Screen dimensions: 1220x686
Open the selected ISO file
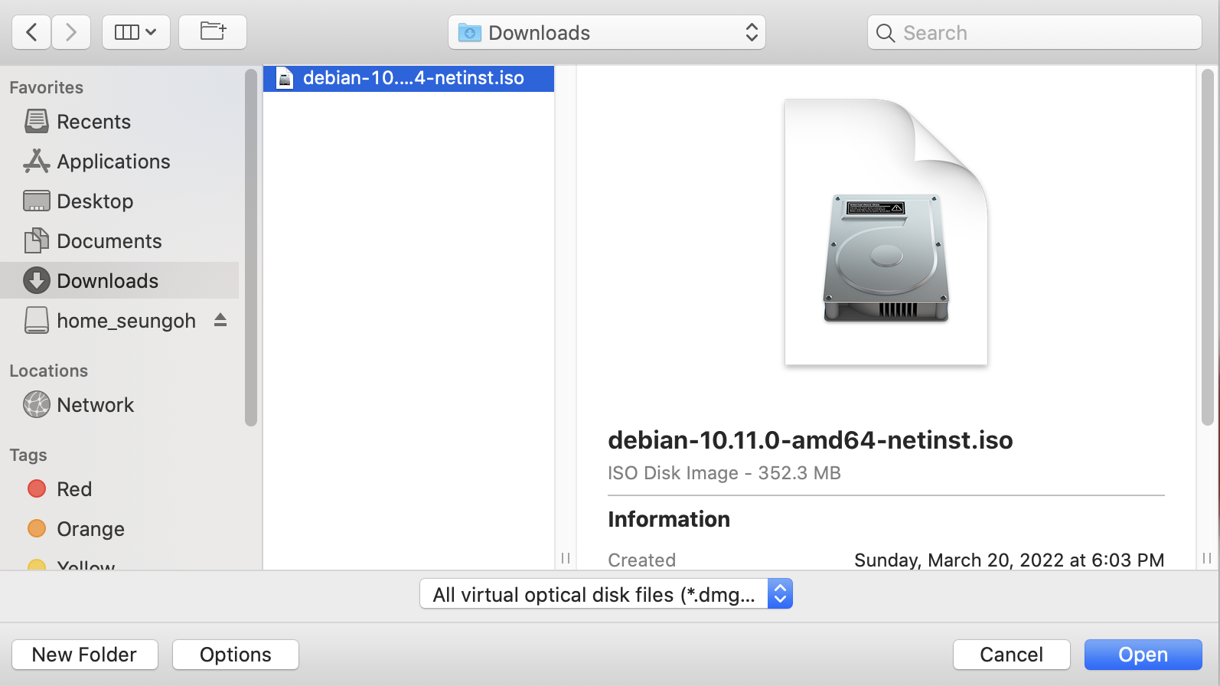tap(1143, 655)
